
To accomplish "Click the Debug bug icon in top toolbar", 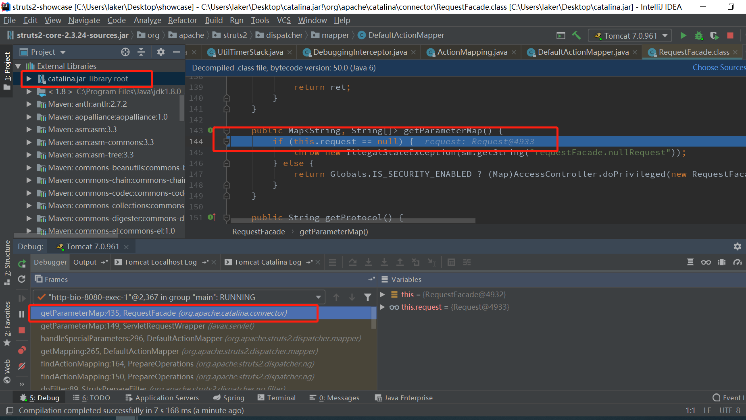I will point(699,35).
